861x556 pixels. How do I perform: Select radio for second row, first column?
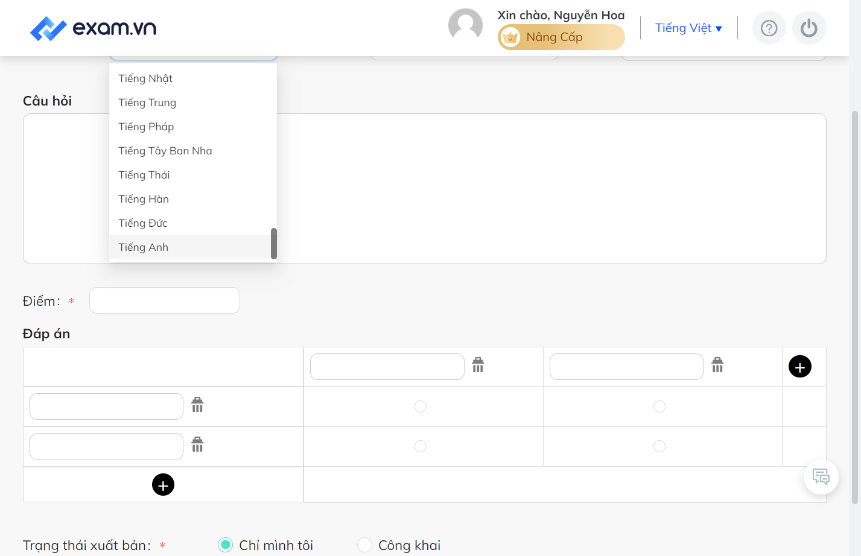(x=421, y=446)
